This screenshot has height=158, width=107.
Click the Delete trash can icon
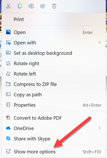(54, 6)
